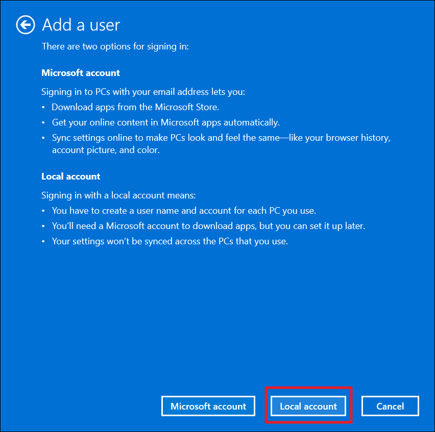Screen dimensions: 435x432
Task: Click the bullet dot before "Your settings won't be synced"
Action: point(44,241)
